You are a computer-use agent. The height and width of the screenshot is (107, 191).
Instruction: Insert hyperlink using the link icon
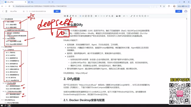[76, 16]
